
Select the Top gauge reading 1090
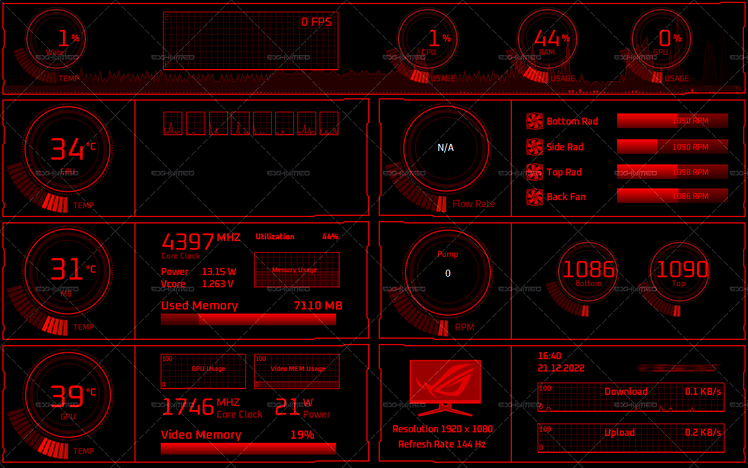coord(679,271)
